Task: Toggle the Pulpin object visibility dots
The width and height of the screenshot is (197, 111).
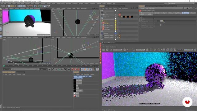Action: [x=117, y=15]
